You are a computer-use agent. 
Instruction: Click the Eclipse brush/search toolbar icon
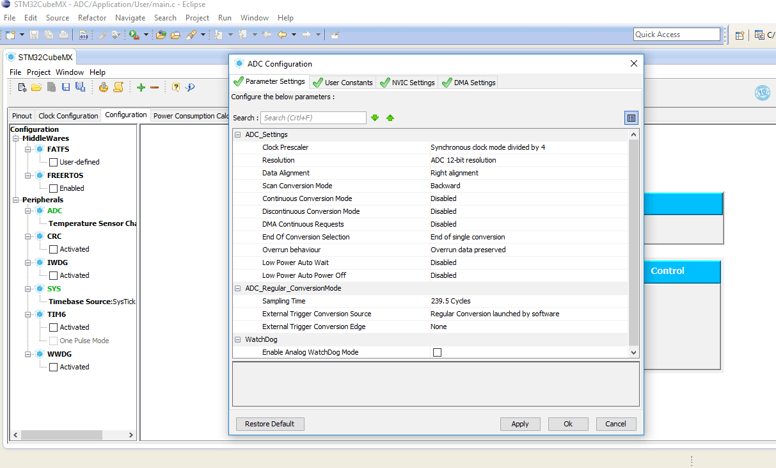click(x=191, y=35)
